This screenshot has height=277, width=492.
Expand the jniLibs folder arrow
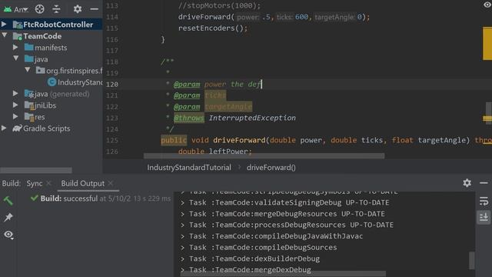(x=15, y=105)
